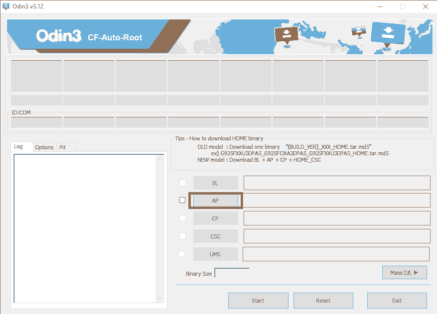Enable the BL checkbox
Screen dimensions: 437x314
[x=182, y=183]
